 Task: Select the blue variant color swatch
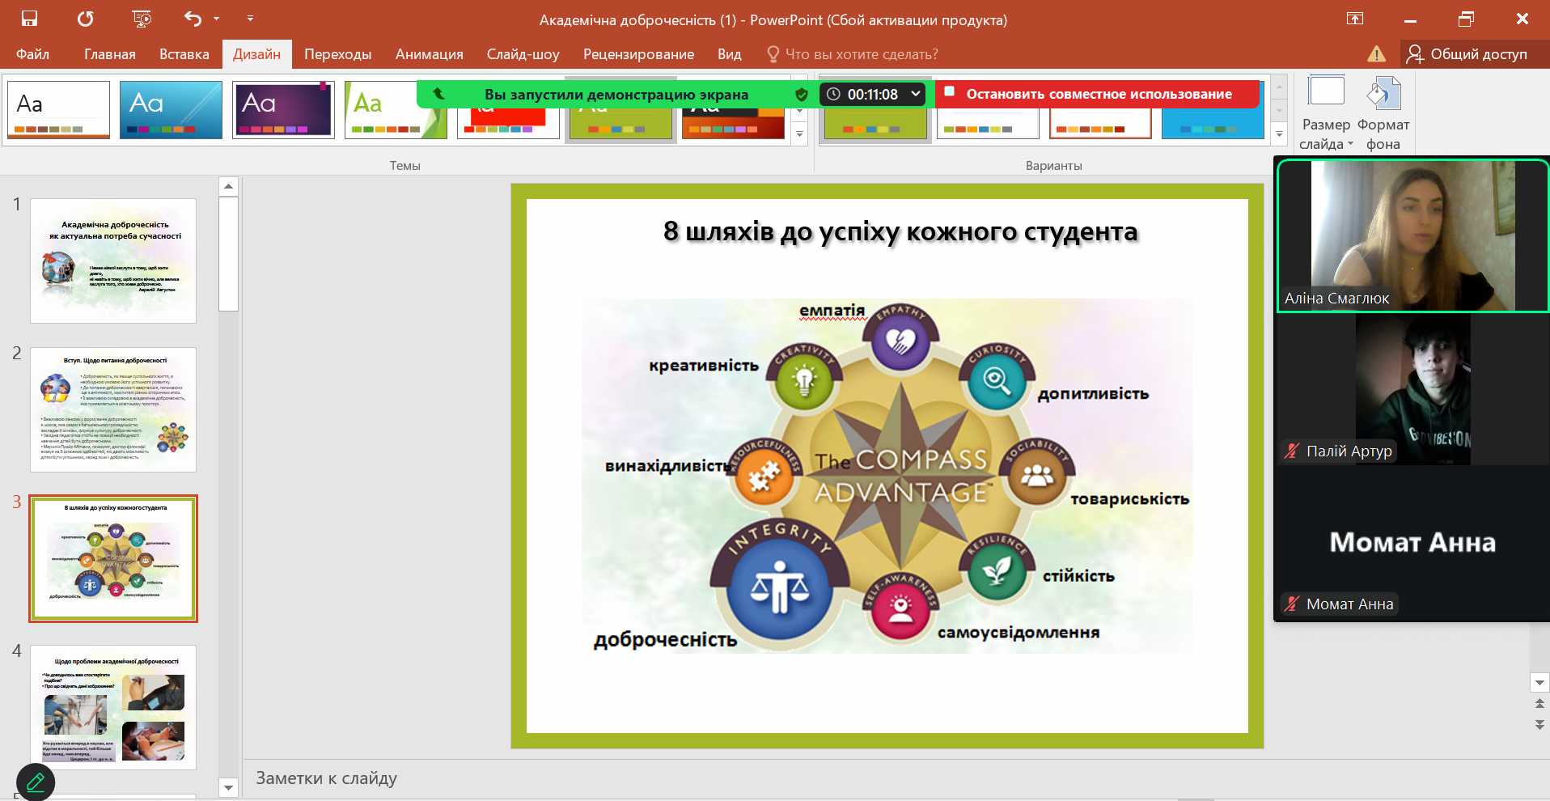pyautogui.click(x=1212, y=123)
